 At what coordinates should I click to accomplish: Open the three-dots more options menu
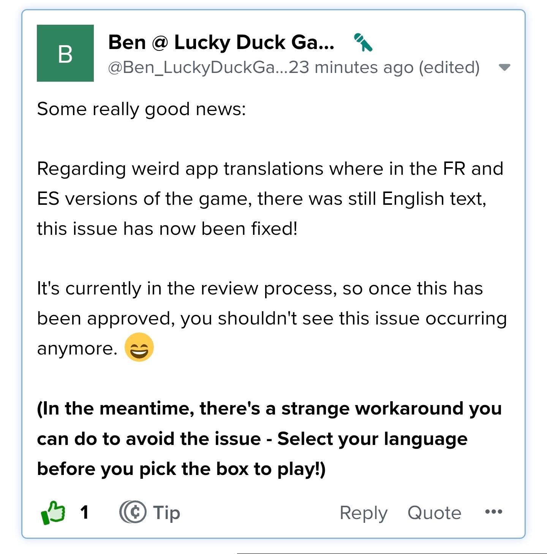pos(493,512)
